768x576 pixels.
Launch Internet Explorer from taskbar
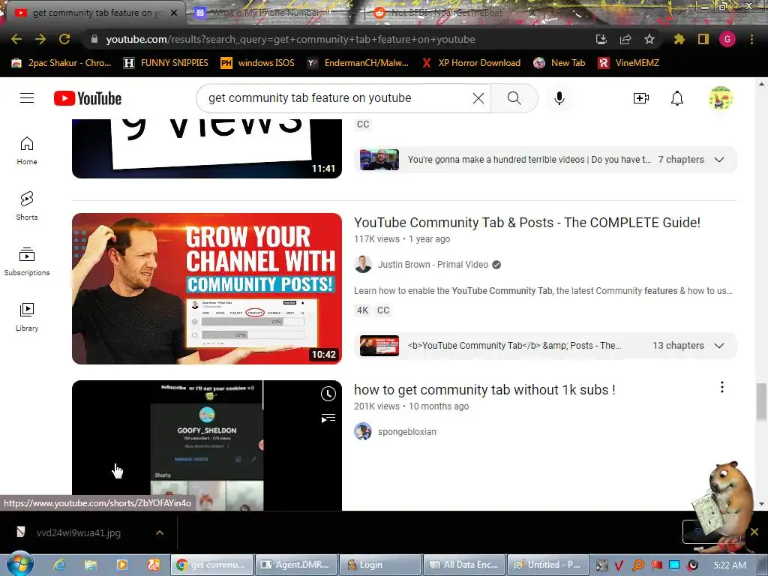[x=59, y=565]
